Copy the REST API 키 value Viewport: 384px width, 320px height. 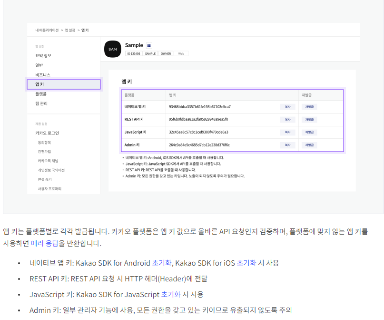pos(287,120)
